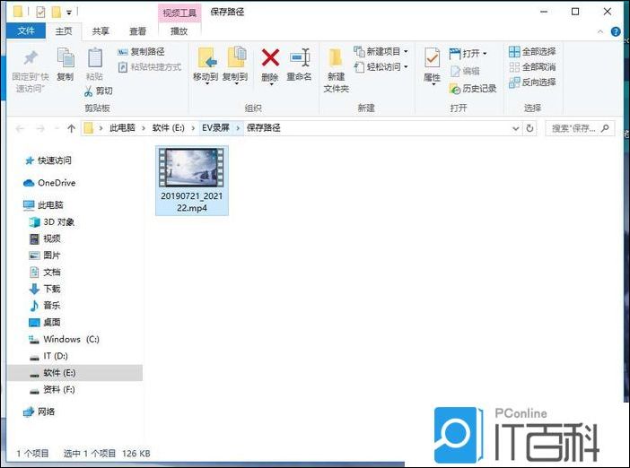Screen dimensions: 630x468
Task: Open the Copy to (复制到) menu
Action: 235,65
